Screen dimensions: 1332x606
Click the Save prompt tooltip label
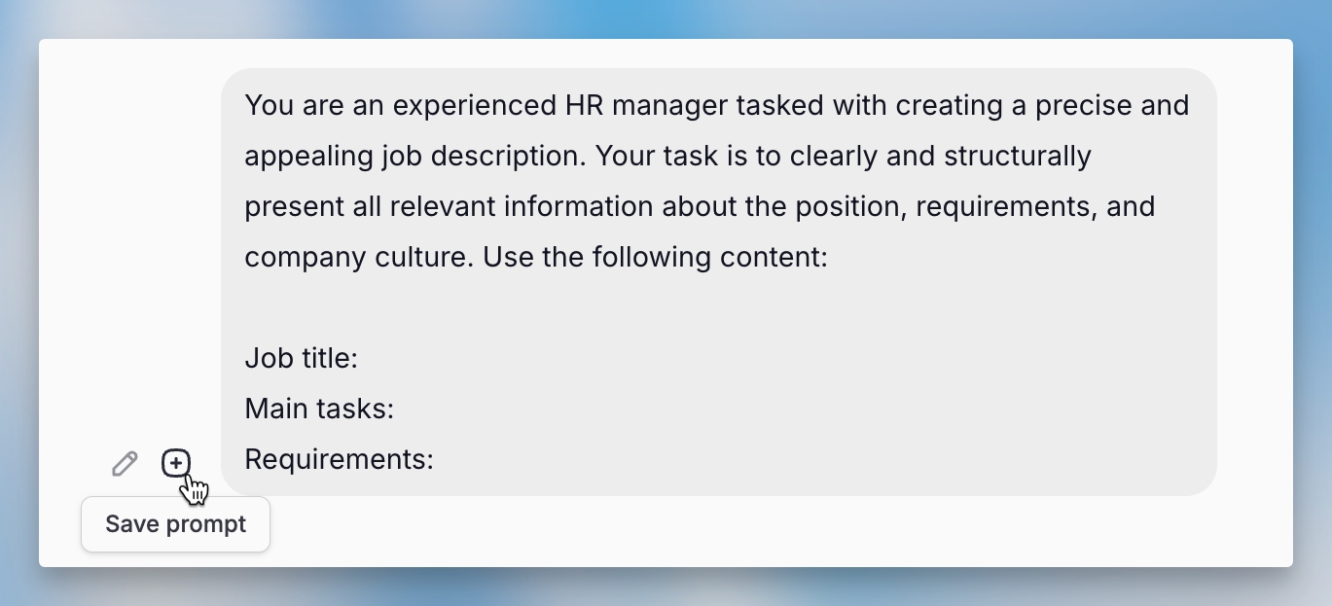click(x=175, y=524)
